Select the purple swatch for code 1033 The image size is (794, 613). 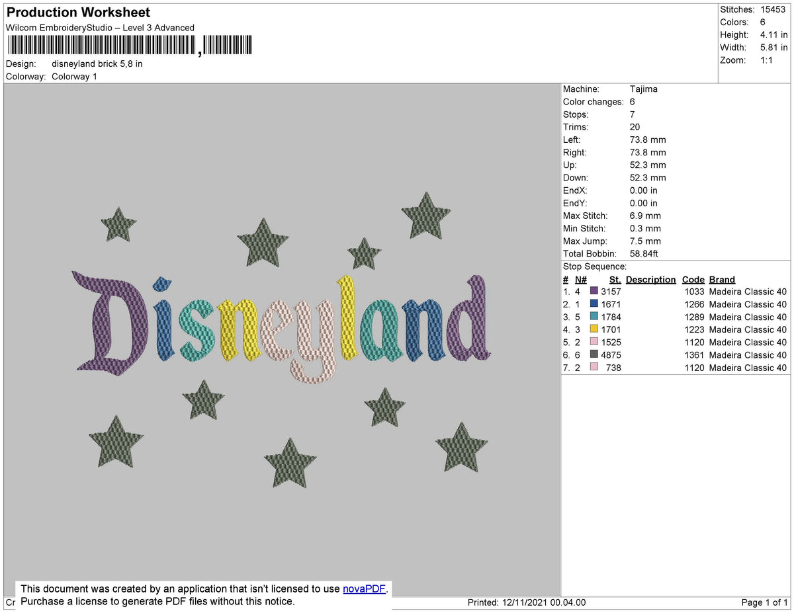(594, 292)
